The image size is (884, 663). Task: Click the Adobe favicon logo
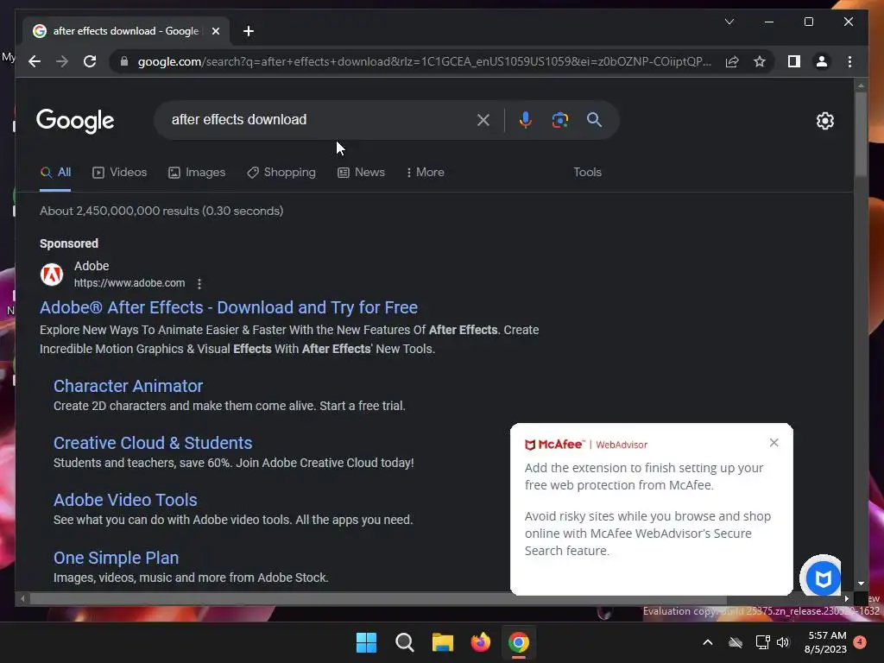tap(52, 275)
